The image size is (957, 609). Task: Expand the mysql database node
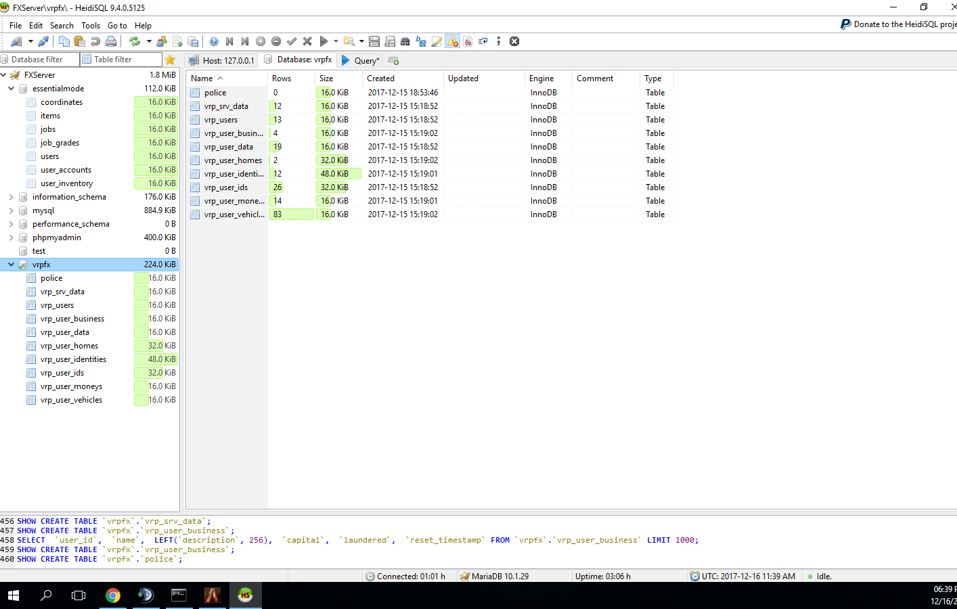12,210
